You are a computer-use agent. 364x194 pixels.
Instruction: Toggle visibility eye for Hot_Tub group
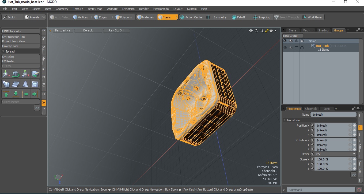(x=285, y=48)
